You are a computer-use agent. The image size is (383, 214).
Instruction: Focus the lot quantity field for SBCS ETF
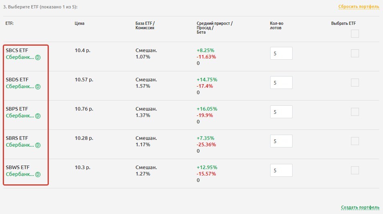point(281,53)
